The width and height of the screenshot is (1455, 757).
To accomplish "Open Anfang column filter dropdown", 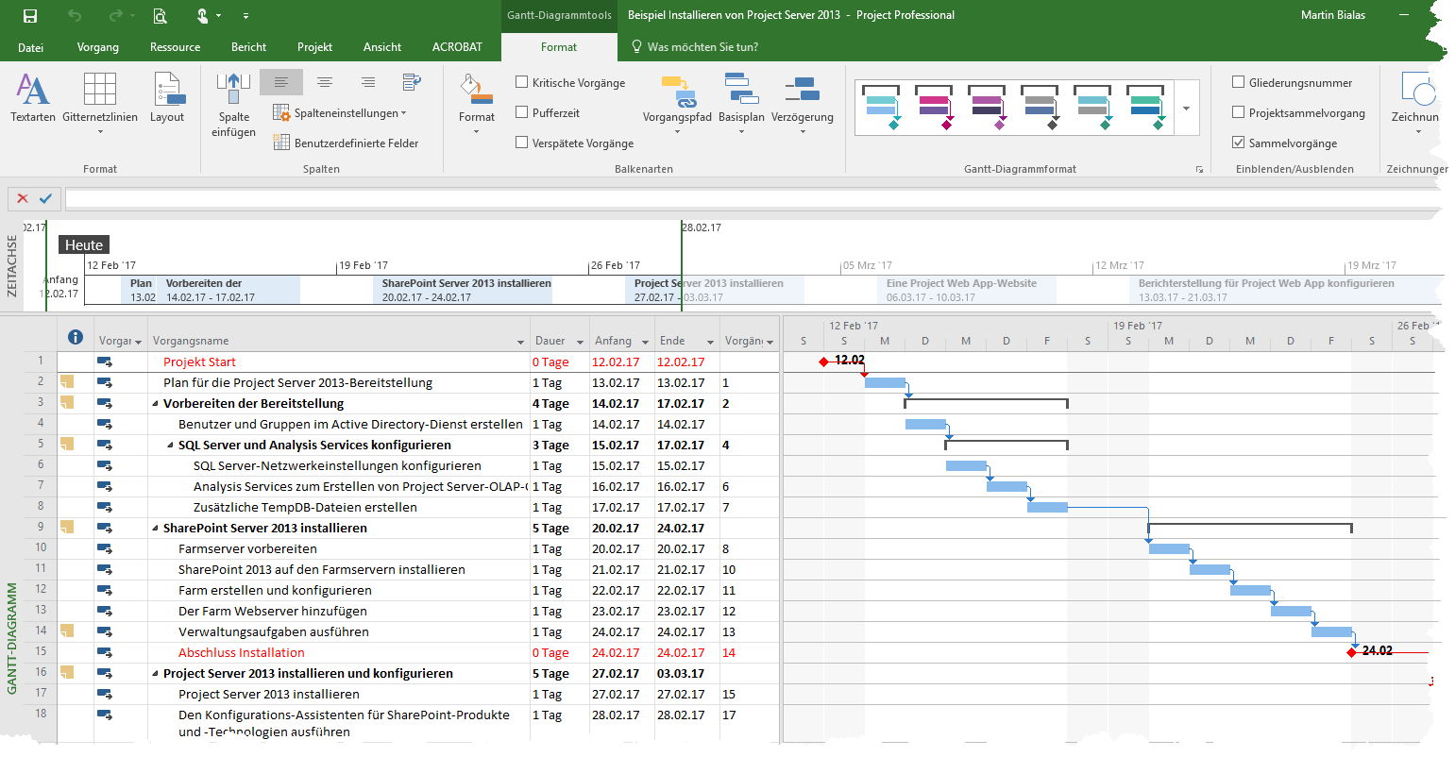I will [x=646, y=342].
